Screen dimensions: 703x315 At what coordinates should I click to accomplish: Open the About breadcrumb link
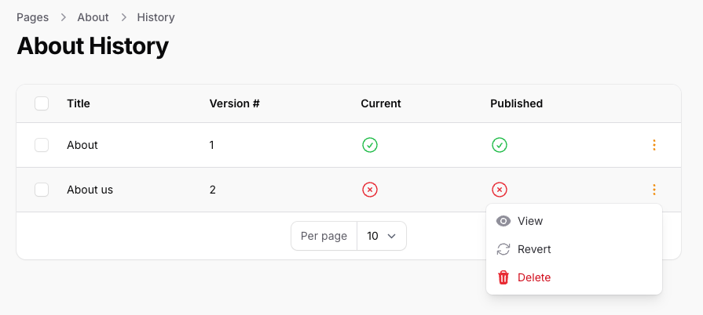coord(93,17)
